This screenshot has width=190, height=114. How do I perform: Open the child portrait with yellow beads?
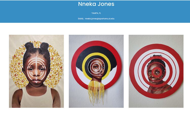pyautogui.click(x=36, y=71)
